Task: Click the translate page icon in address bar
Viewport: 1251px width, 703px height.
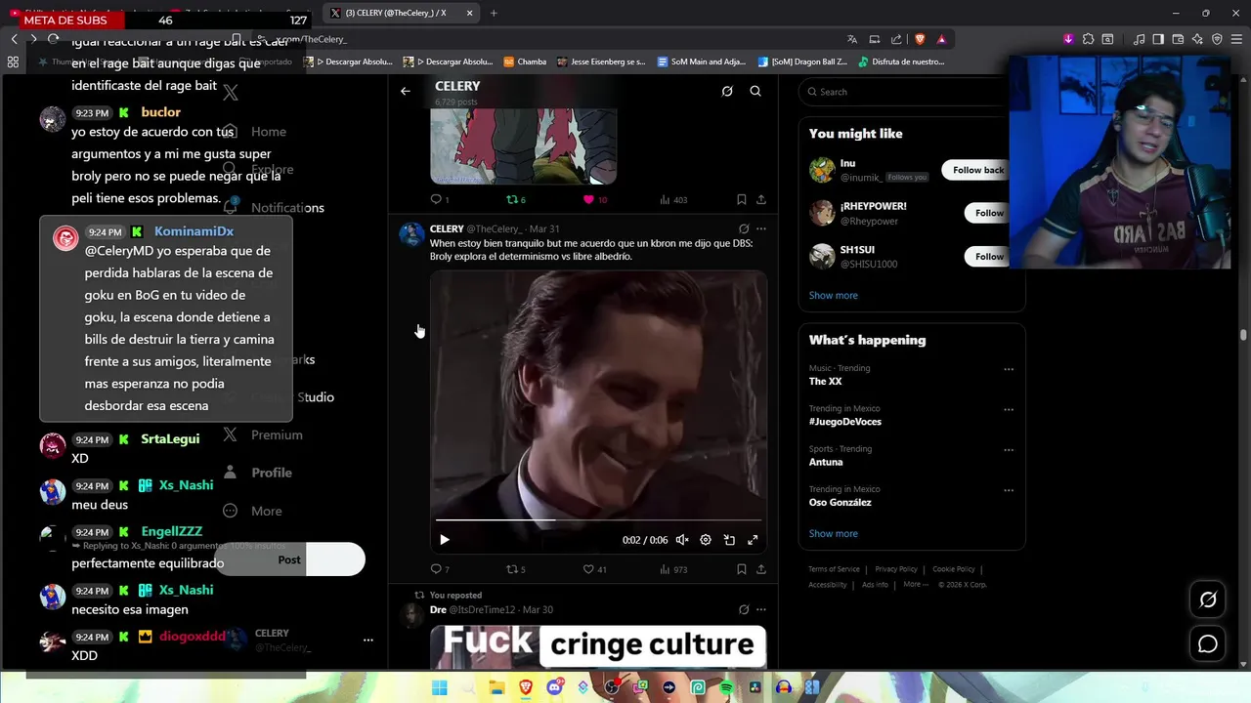Action: pos(852,39)
